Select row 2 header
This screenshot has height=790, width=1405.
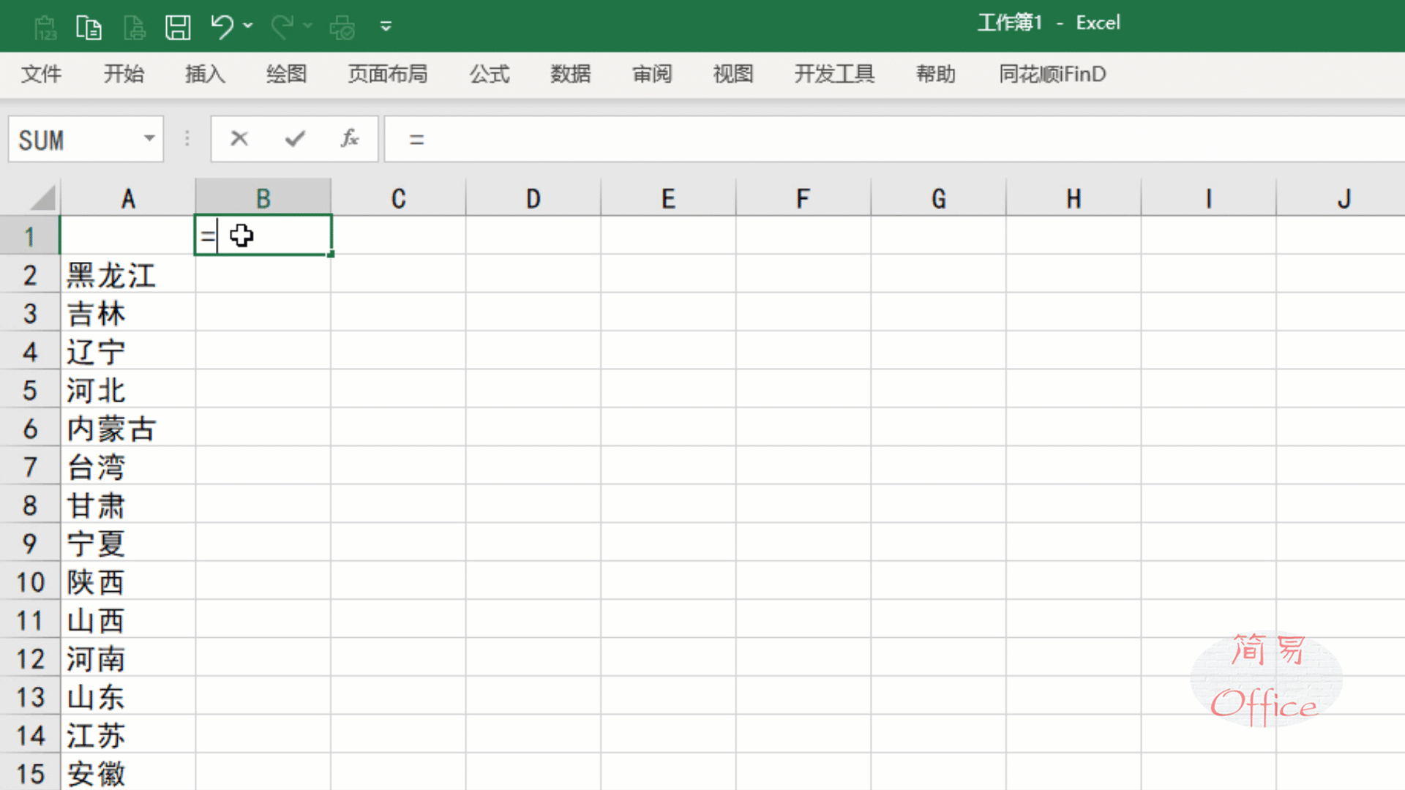(30, 274)
